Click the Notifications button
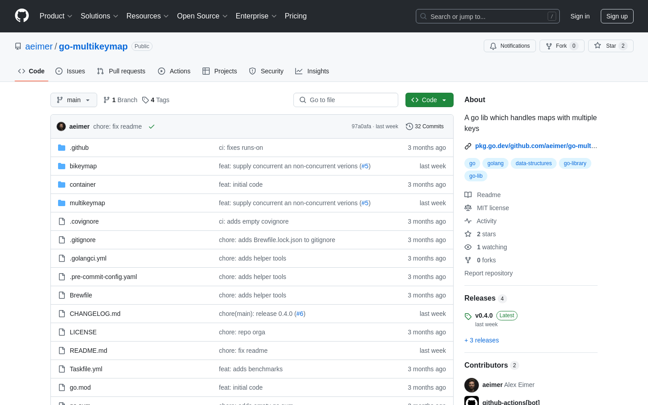The height and width of the screenshot is (405, 648). (510, 46)
